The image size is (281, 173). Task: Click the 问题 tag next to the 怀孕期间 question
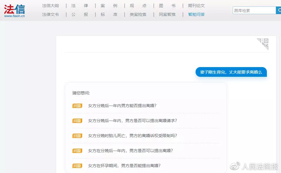pyautogui.click(x=77, y=166)
